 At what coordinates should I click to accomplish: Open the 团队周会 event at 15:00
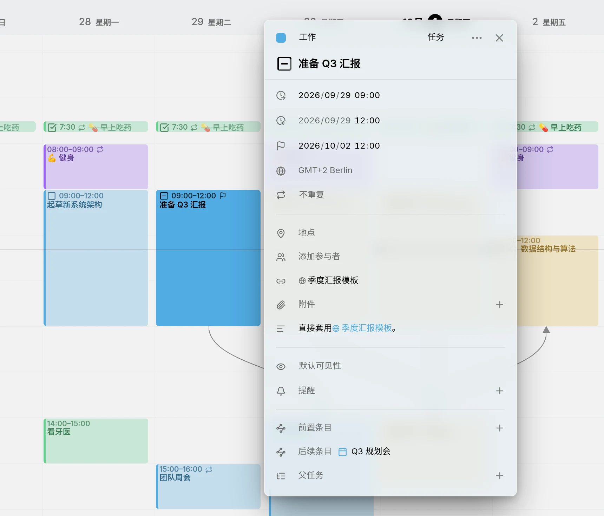click(x=208, y=486)
